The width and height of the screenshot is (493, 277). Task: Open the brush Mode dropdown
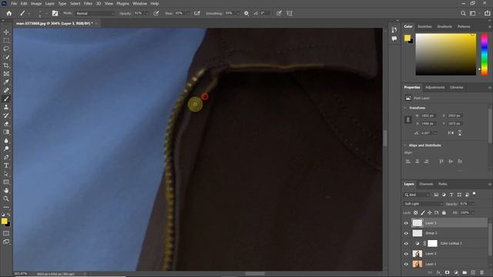(x=95, y=14)
